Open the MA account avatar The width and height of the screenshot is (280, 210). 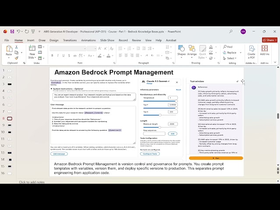(243, 31)
